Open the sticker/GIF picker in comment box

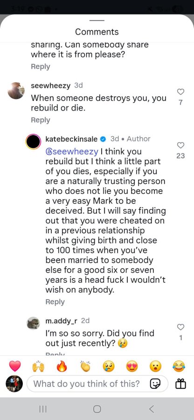point(155,384)
